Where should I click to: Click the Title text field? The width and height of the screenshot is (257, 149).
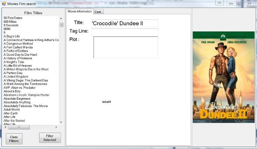[x=125, y=23]
